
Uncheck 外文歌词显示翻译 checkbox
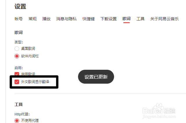pos(17,82)
